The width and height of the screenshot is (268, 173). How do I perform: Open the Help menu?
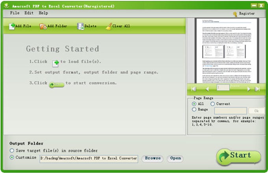click(43, 13)
